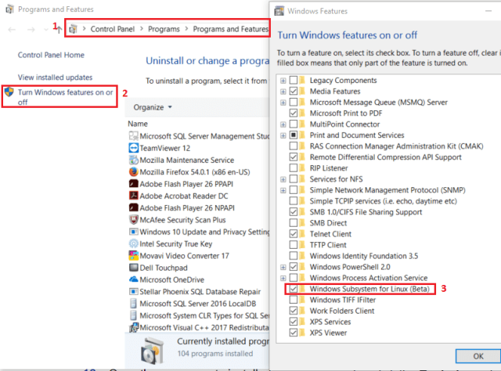Go forward with the right arrow button

pyautogui.click(x=31, y=30)
